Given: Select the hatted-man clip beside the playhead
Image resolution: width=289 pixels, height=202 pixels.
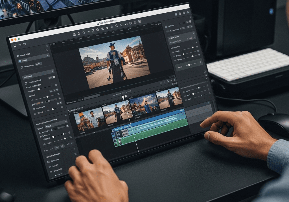Looking at the screenshot, I should coord(117,112).
